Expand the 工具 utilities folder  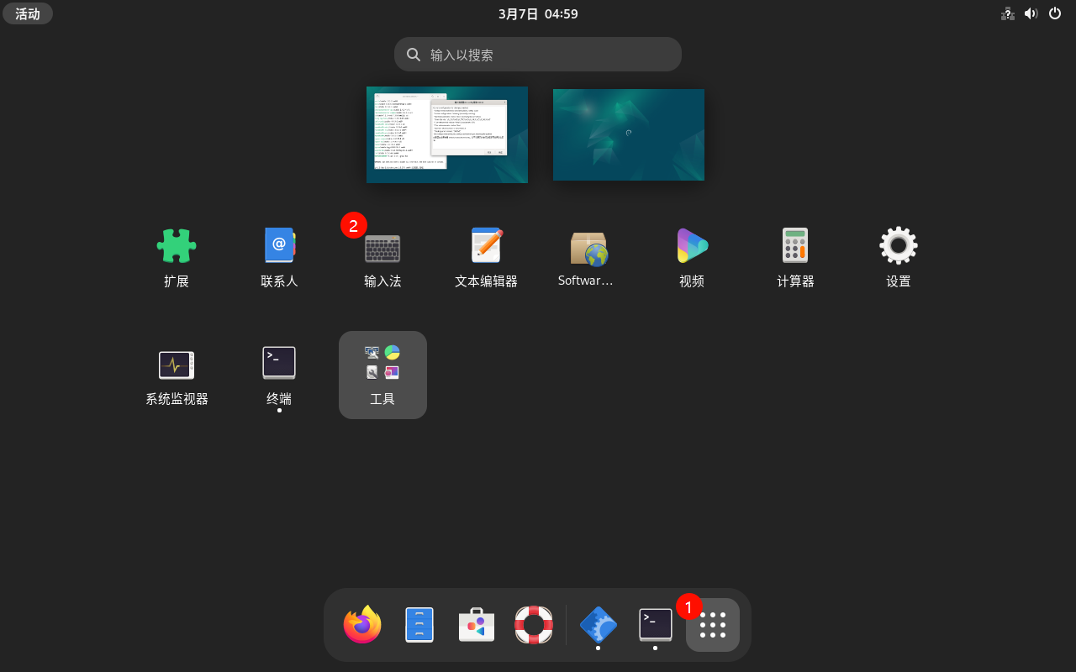coord(382,375)
